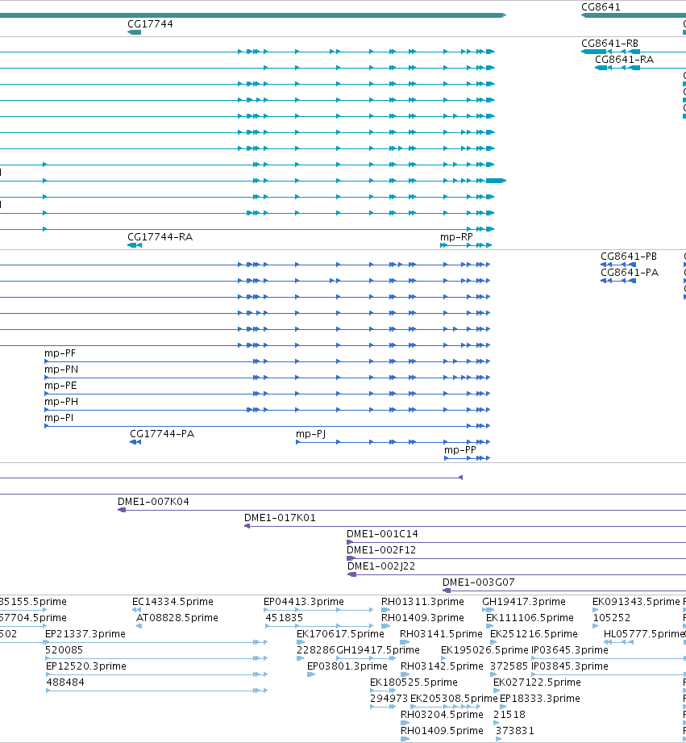Select EST RH01409.3prime
The height and width of the screenshot is (743, 686).
pyautogui.click(x=422, y=618)
